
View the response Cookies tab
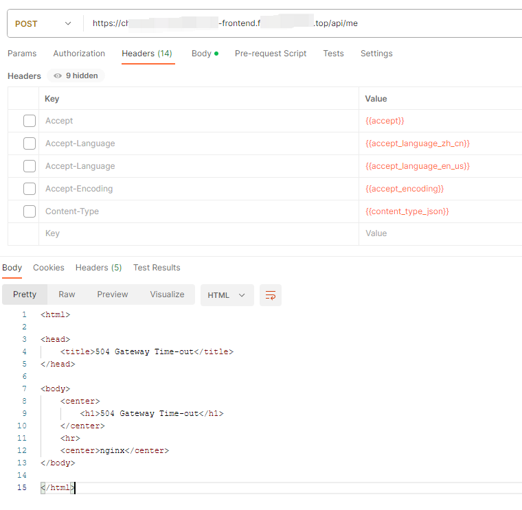(x=49, y=268)
